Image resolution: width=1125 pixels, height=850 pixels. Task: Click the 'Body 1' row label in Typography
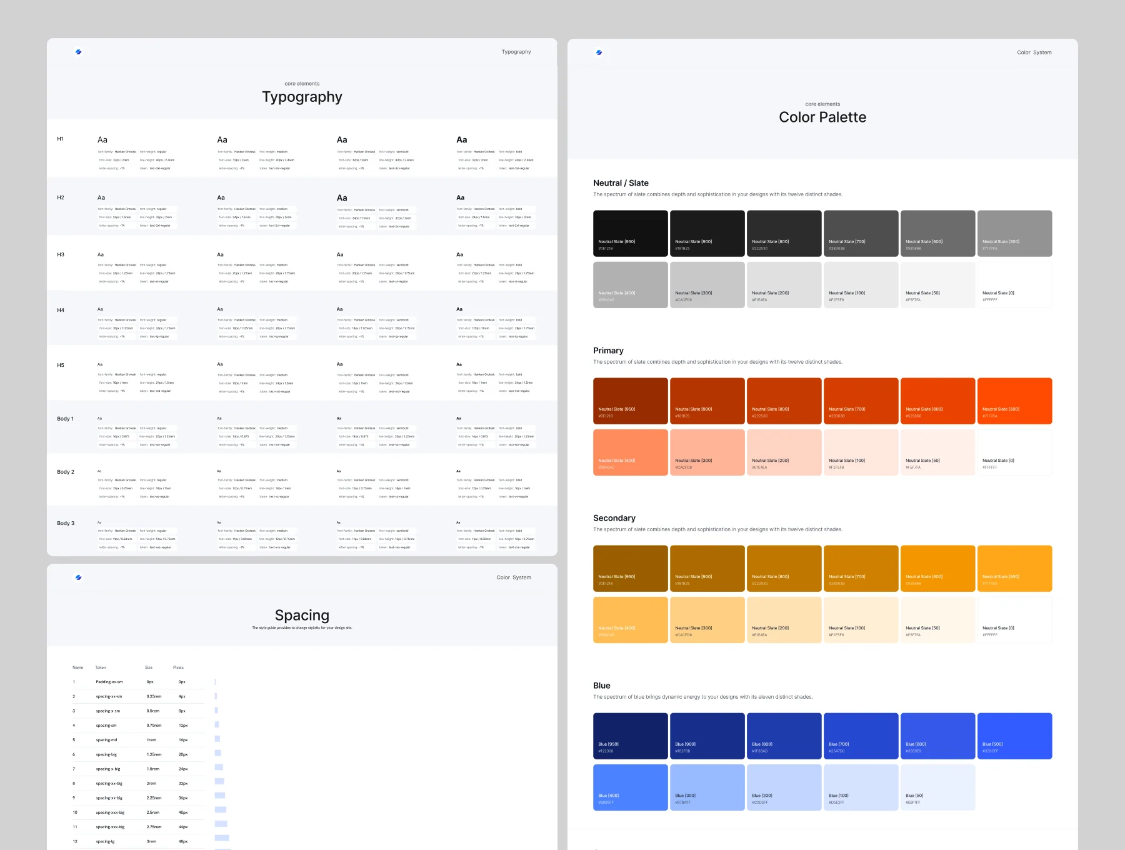65,419
